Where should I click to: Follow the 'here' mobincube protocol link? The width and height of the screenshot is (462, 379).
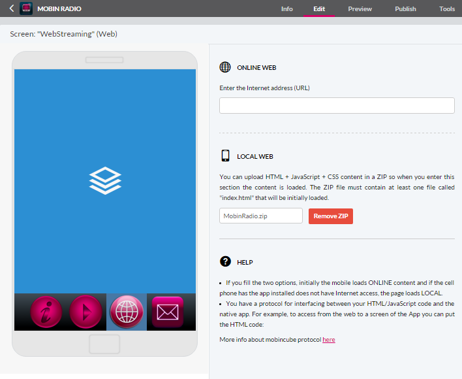coord(328,340)
